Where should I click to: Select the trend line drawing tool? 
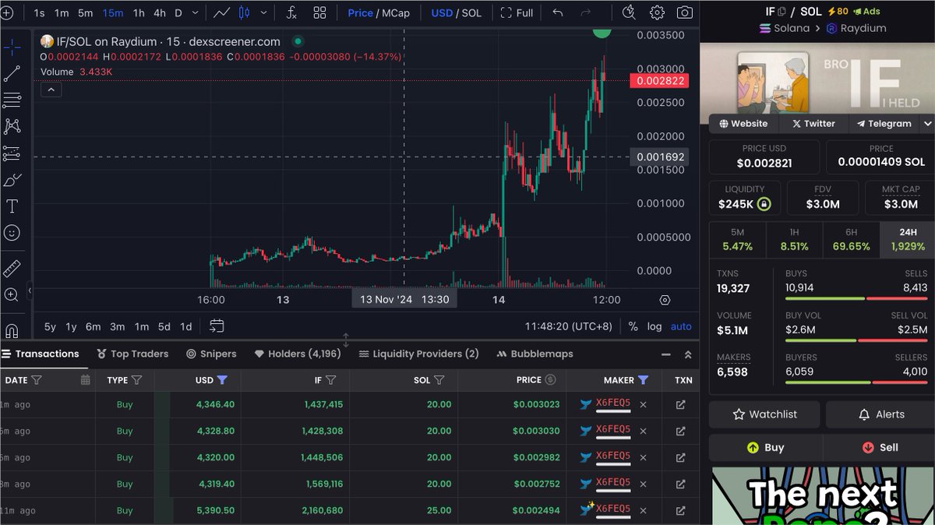click(12, 74)
